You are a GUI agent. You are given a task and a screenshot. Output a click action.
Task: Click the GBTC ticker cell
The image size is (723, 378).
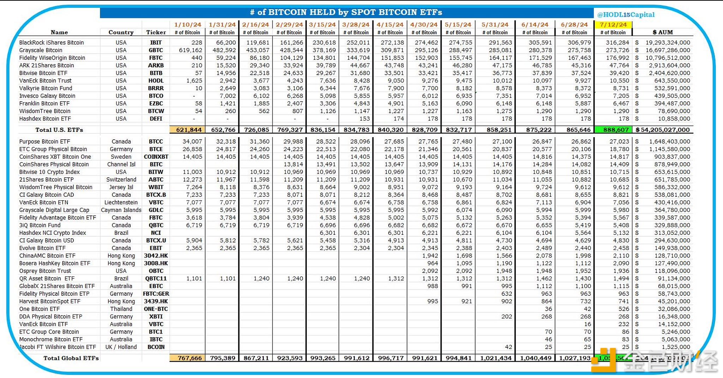point(156,50)
